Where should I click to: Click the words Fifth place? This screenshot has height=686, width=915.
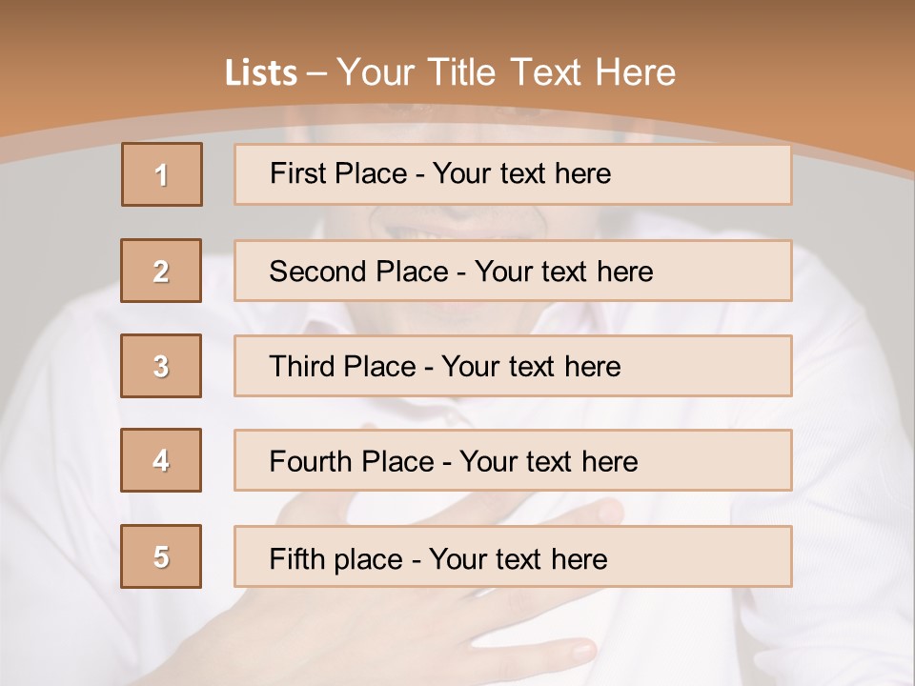pos(337,558)
